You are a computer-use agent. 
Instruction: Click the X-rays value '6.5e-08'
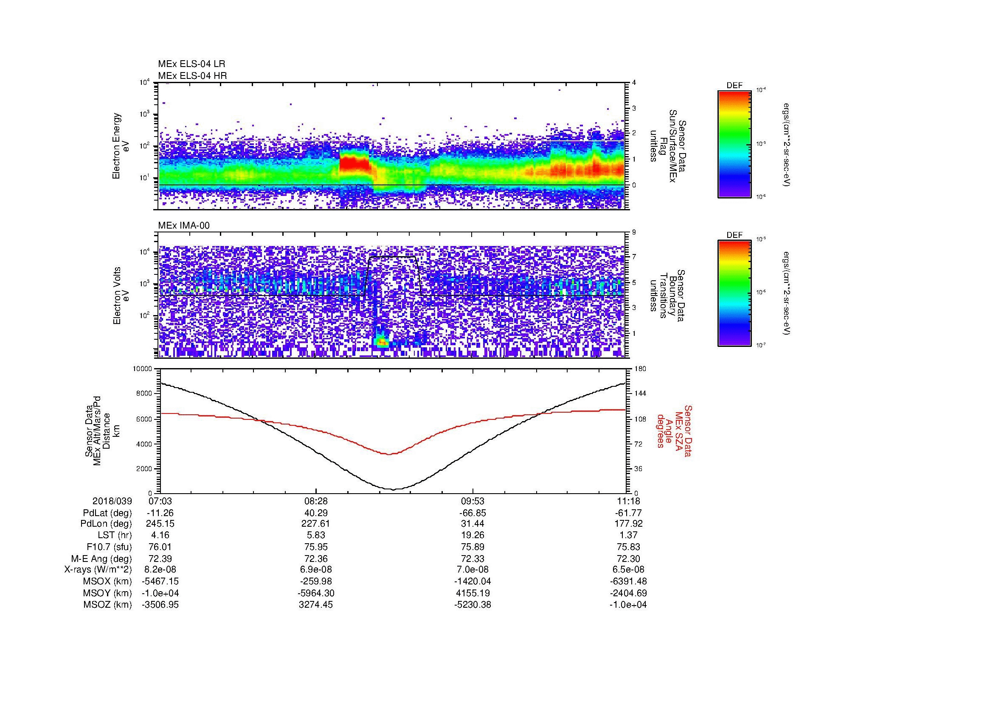(628, 570)
